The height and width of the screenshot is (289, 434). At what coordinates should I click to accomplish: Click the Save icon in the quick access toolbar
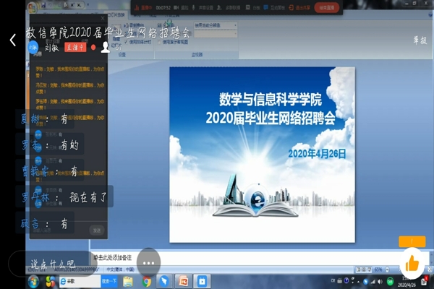pyautogui.click(x=43, y=5)
